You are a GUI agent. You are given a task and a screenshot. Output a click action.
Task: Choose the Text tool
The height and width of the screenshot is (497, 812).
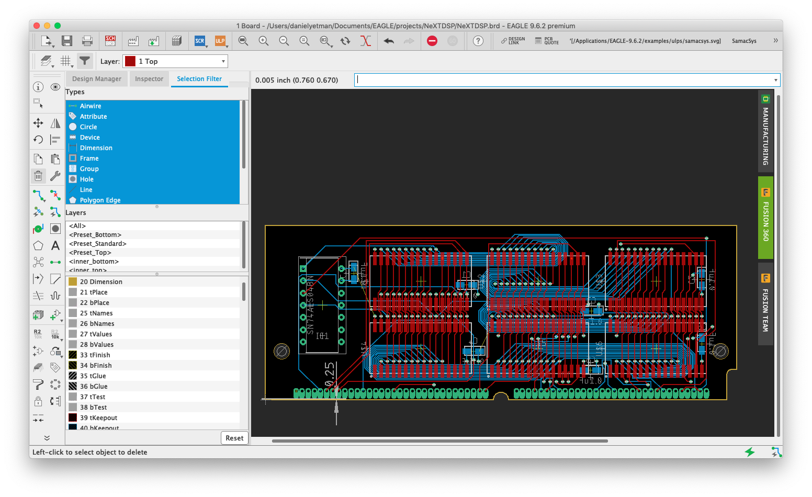coord(55,246)
